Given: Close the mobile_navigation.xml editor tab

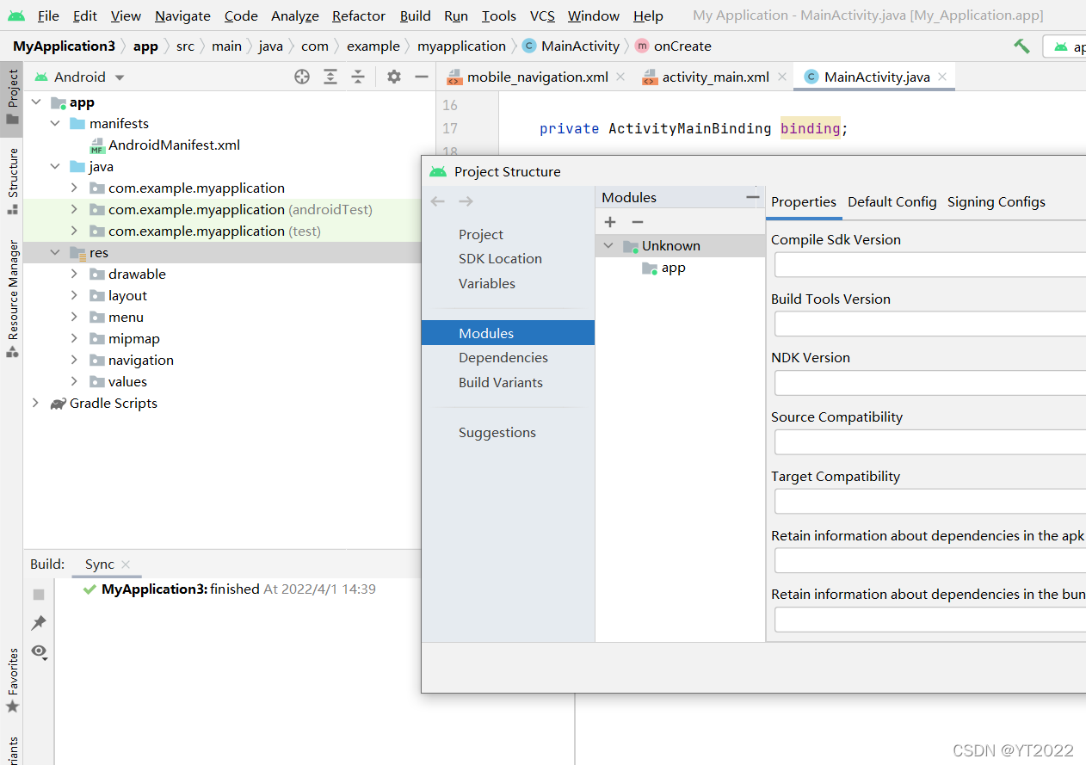Looking at the screenshot, I should pyautogui.click(x=622, y=77).
